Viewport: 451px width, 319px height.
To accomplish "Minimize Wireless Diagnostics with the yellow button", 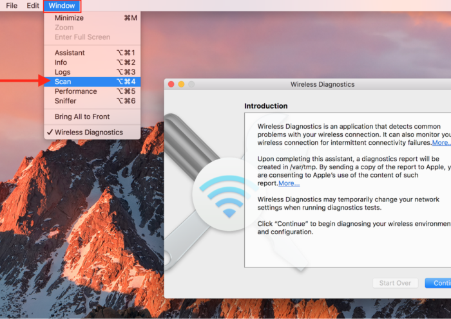I will click(x=181, y=84).
